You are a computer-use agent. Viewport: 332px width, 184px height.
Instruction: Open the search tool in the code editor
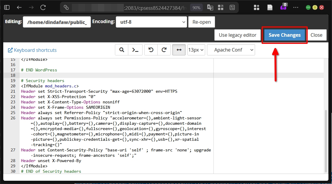pos(121,49)
